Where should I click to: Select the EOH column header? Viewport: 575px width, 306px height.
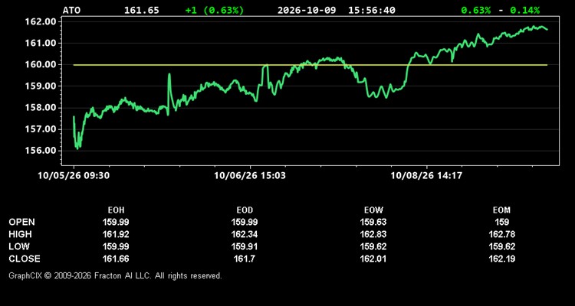tap(116, 210)
